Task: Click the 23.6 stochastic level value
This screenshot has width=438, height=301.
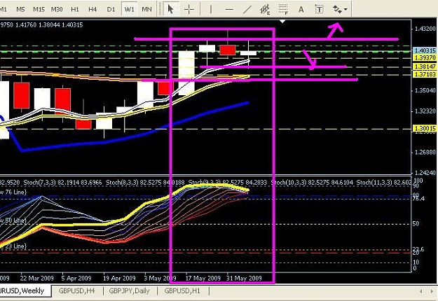Action: pyautogui.click(x=418, y=249)
